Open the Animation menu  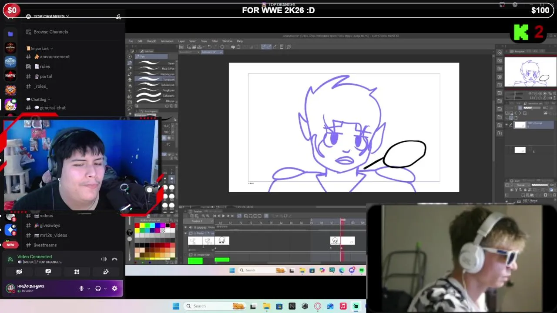(x=167, y=41)
